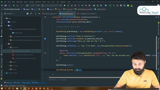Open the VCS menu

(58, 2)
